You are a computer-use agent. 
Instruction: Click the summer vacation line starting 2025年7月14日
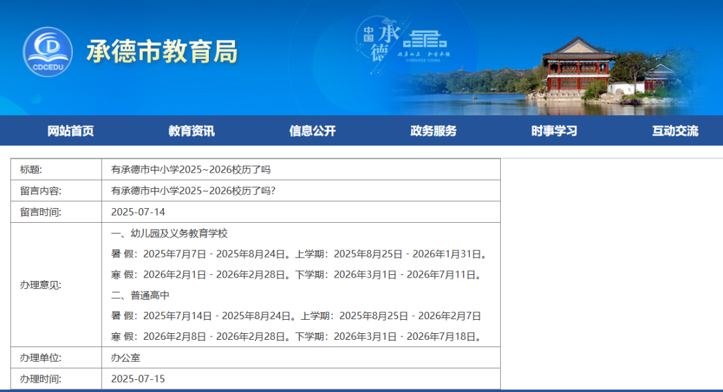click(x=296, y=316)
